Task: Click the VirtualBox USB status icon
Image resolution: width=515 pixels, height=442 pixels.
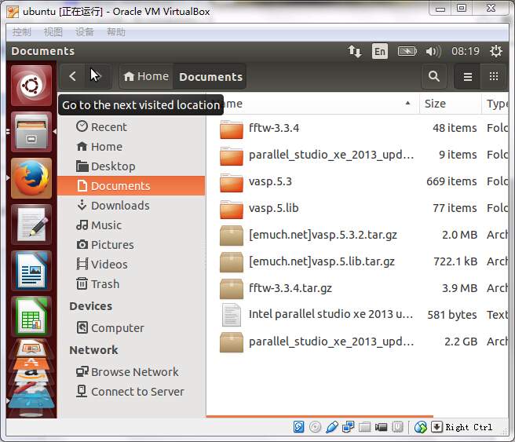Action: [x=332, y=427]
